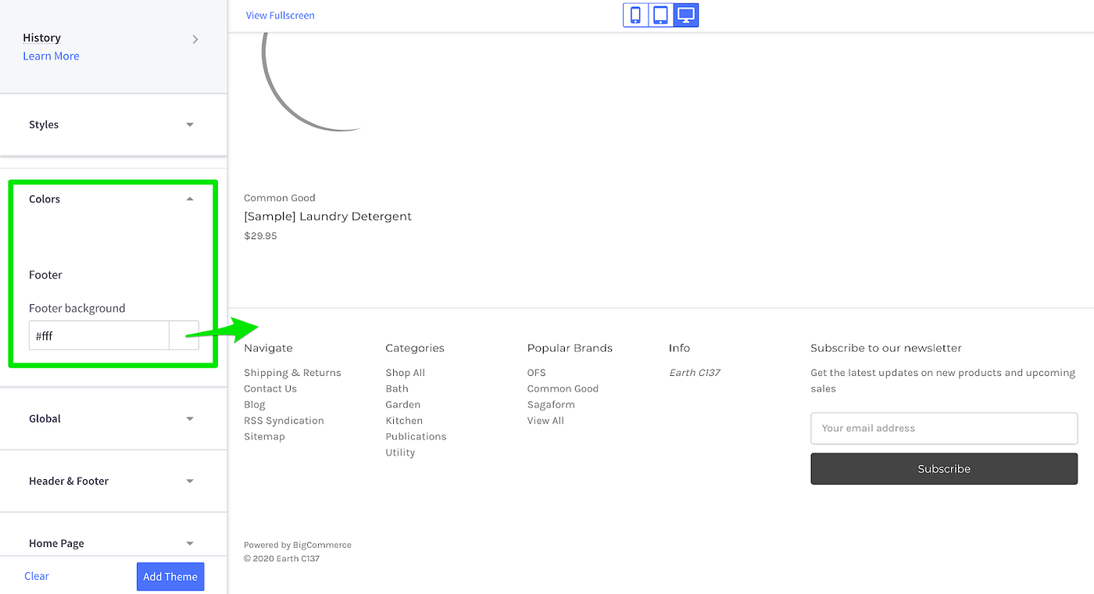1094x594 pixels.
Task: Open the Garden category
Action: point(403,405)
